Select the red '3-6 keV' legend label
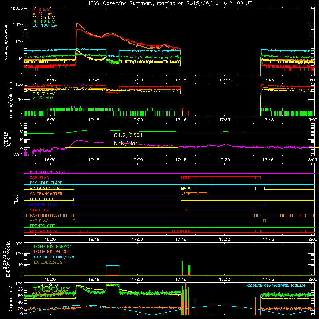The height and width of the screenshot is (319, 319). [x=41, y=10]
